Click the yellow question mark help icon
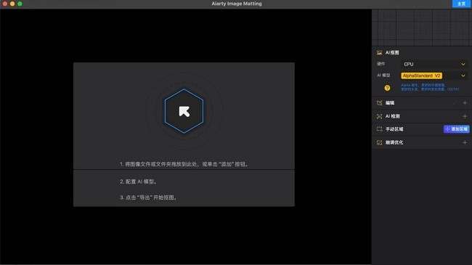This screenshot has height=265, width=472. coord(387,88)
